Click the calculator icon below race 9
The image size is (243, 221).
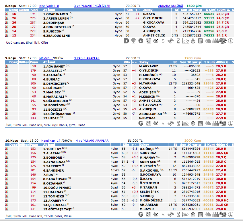pos(200,123)
